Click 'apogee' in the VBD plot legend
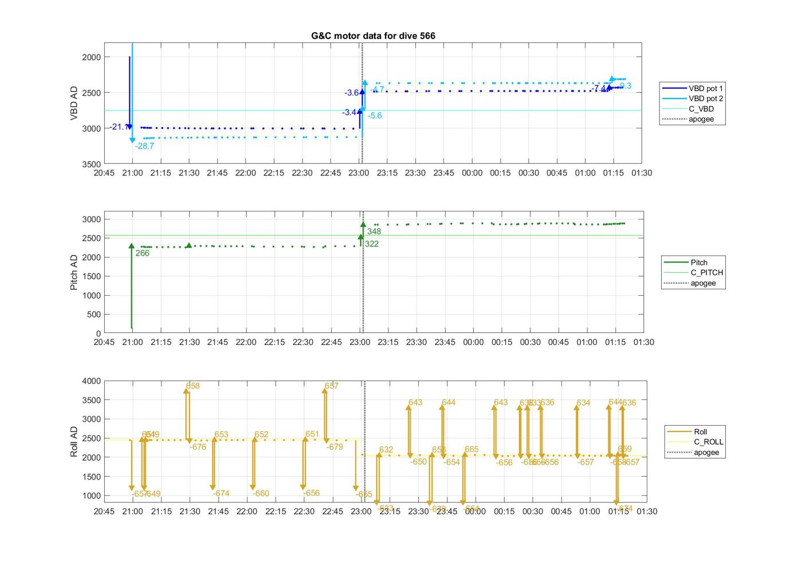The width and height of the screenshot is (802, 565). pos(701,119)
